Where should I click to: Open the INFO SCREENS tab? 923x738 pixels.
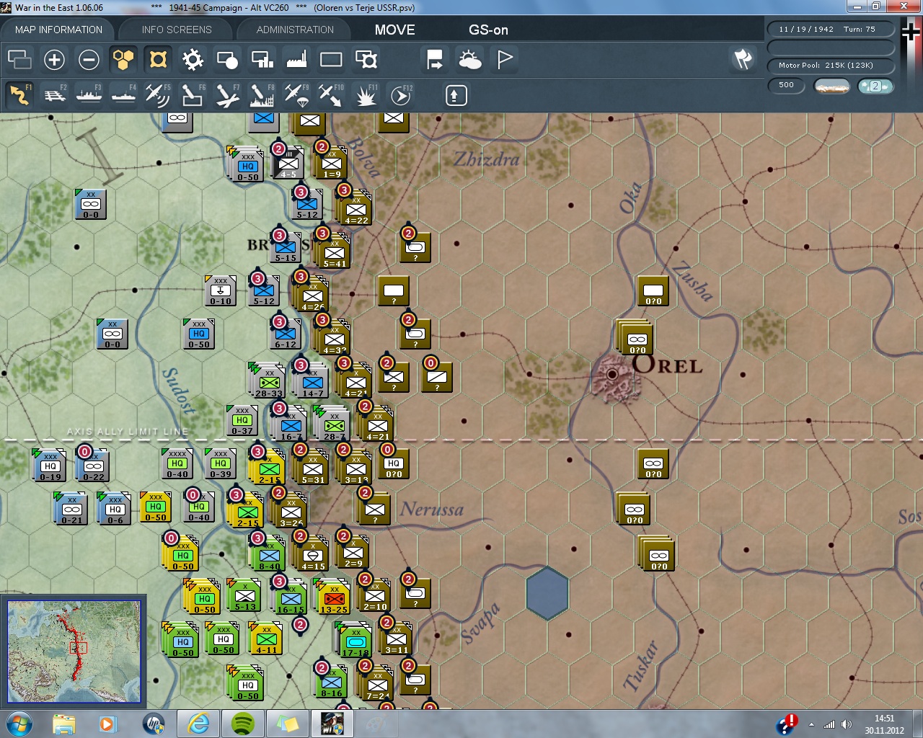tap(177, 30)
